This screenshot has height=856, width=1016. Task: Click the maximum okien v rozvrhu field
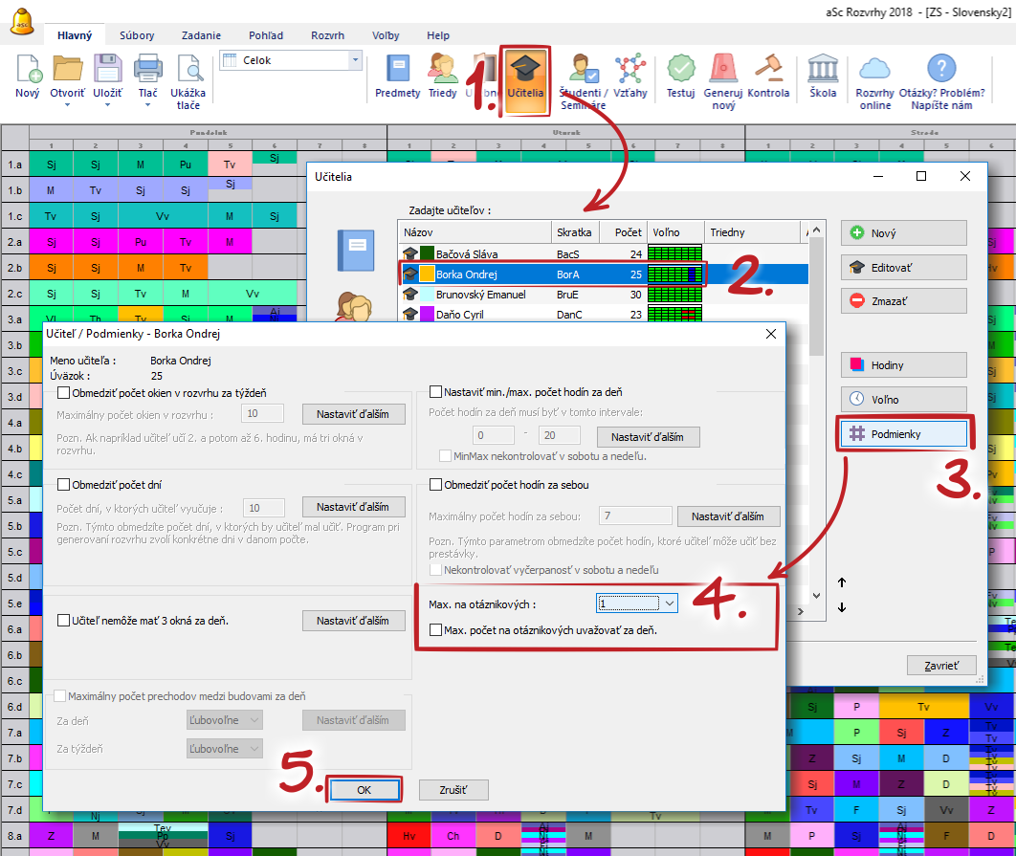tap(263, 413)
